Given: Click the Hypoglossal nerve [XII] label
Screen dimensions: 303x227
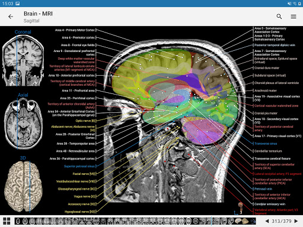Looking at the screenshot, I should [80, 212].
